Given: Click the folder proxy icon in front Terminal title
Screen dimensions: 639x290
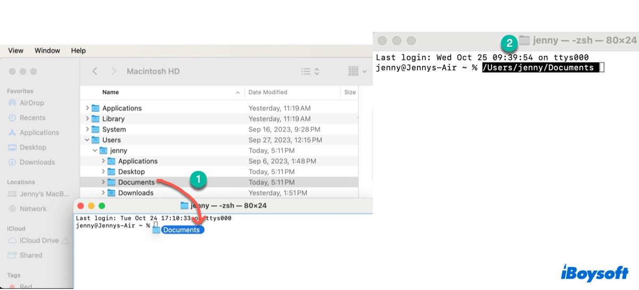Looking at the screenshot, I should click(x=184, y=206).
